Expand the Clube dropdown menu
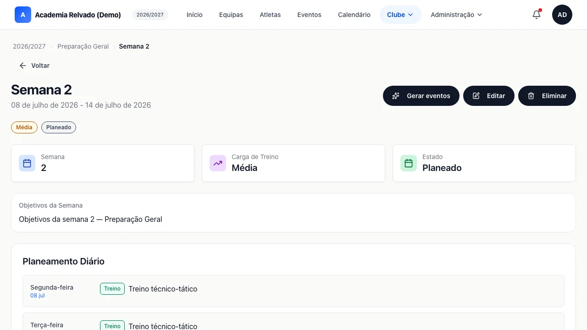This screenshot has height=330, width=587. click(x=400, y=15)
